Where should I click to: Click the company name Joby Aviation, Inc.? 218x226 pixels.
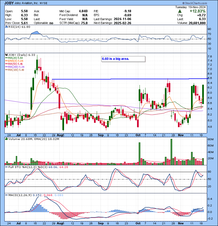26,3
